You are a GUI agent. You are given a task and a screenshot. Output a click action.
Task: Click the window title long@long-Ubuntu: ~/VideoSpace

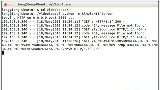click(x=44, y=4)
